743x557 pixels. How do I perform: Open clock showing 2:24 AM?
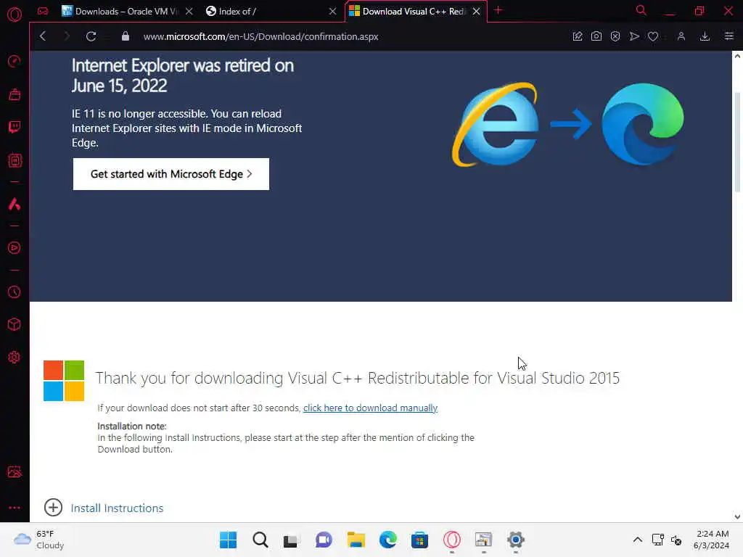click(712, 540)
